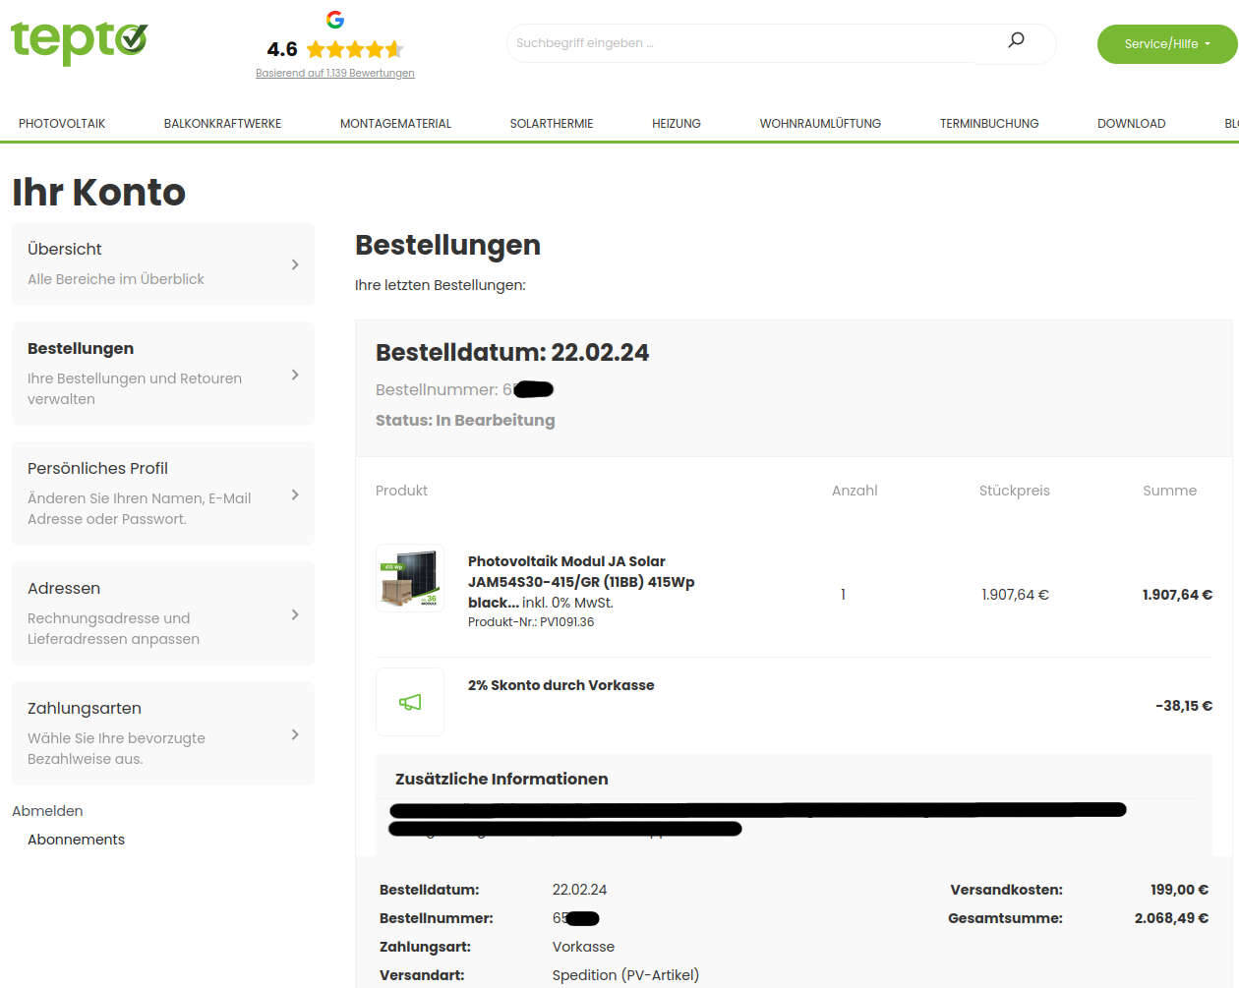Click the '2% Skonto durch Vorkasse' text
Image resolution: width=1239 pixels, height=988 pixels.
560,685
